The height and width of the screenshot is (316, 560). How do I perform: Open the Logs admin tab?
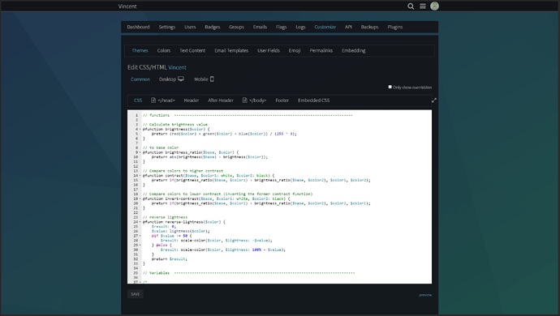[x=300, y=27]
